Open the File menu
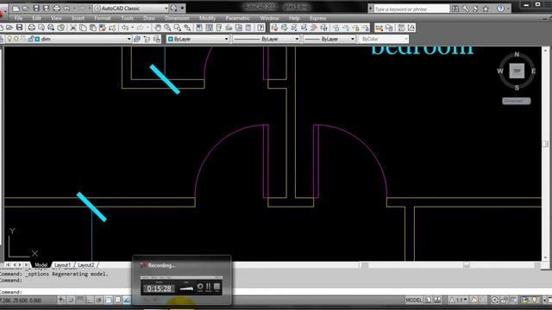Viewport: 552px width, 310px height. click(18, 18)
